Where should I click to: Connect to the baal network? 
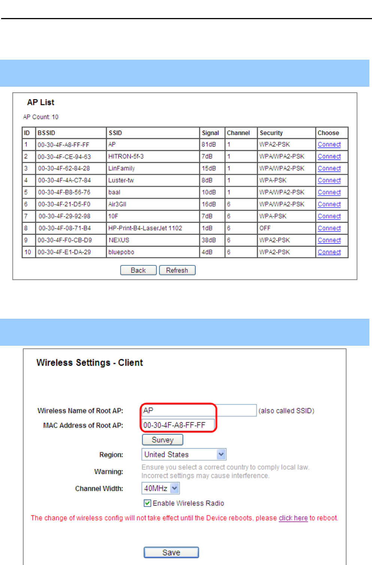click(329, 193)
